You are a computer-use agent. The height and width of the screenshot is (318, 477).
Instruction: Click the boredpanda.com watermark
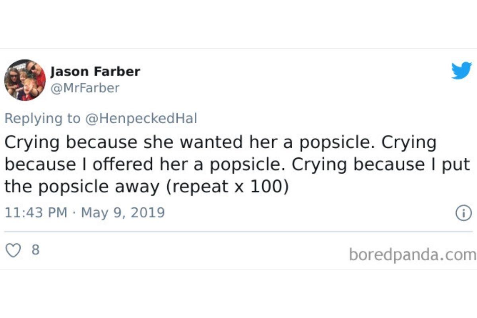[412, 254]
